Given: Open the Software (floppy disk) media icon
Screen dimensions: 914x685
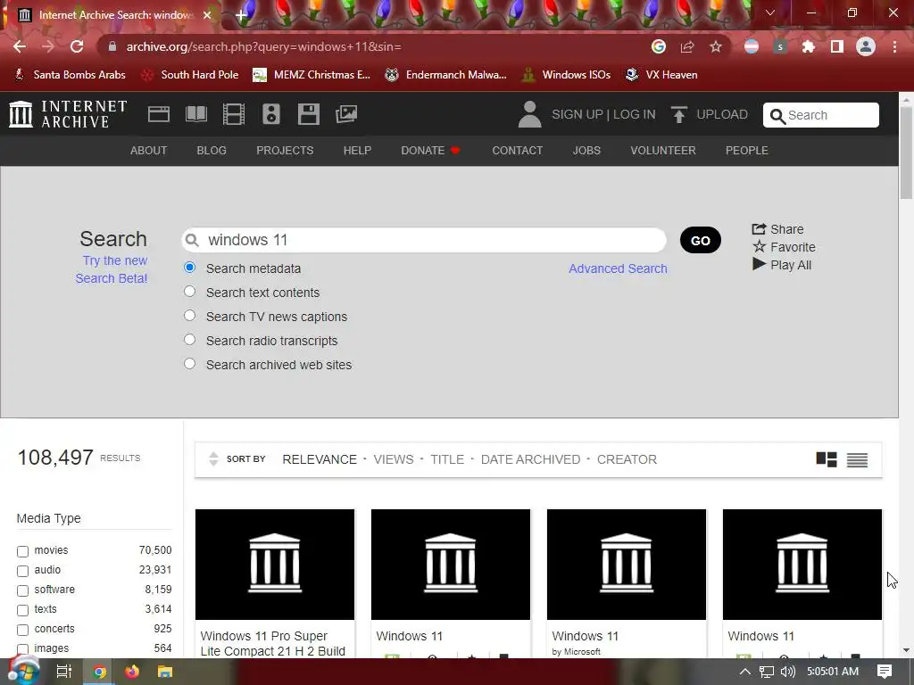Looking at the screenshot, I should click(x=308, y=114).
